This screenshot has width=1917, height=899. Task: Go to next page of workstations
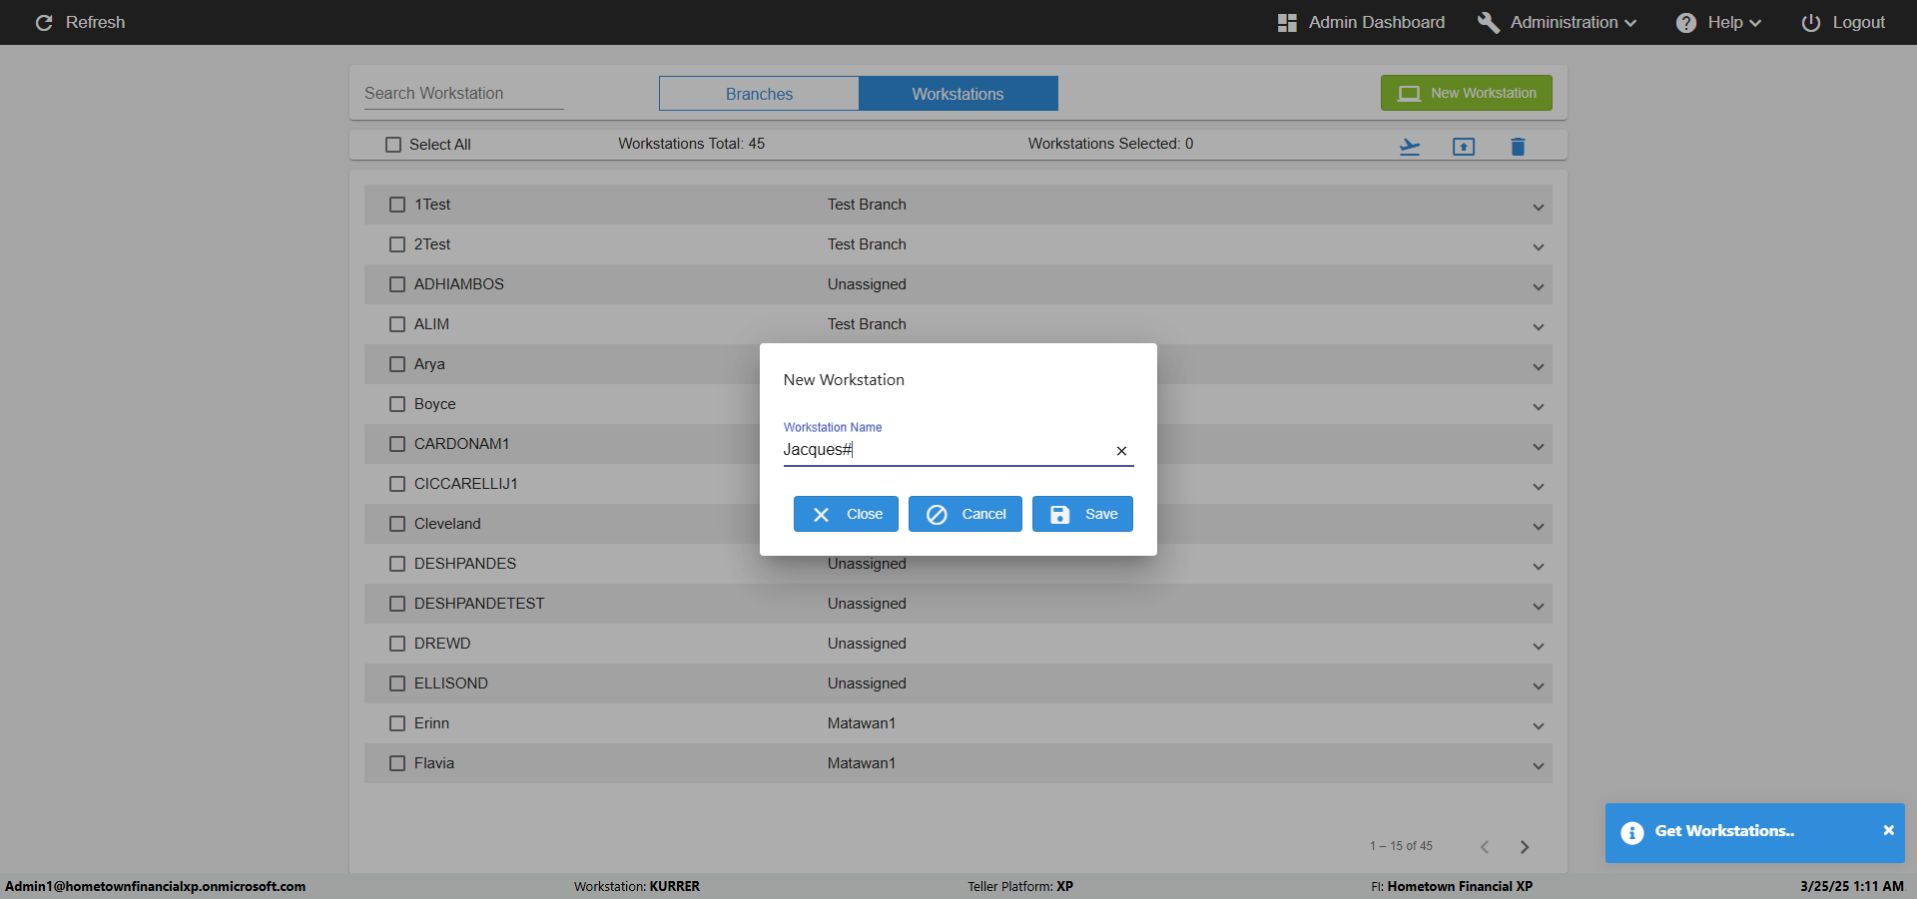1525,847
